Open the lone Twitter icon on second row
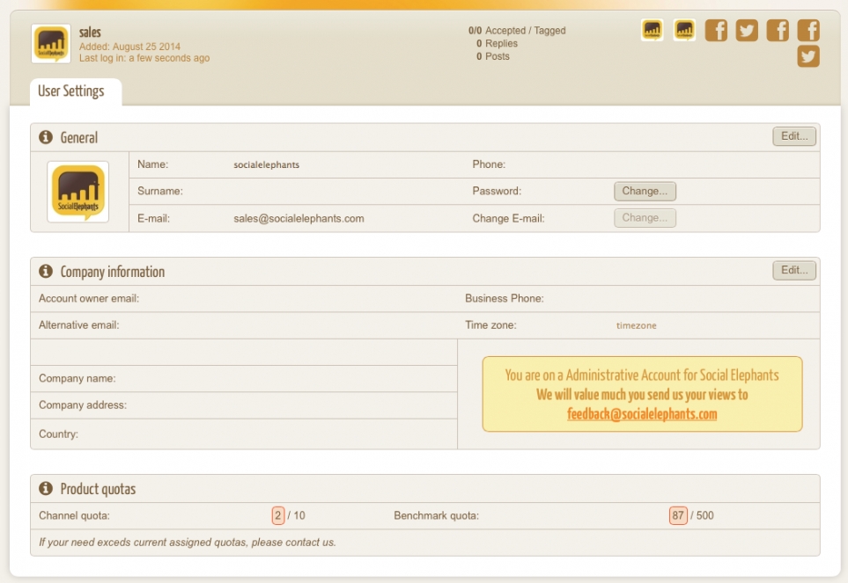The width and height of the screenshot is (848, 583). click(x=808, y=56)
